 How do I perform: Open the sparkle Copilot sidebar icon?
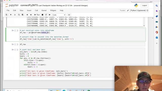(157, 11)
